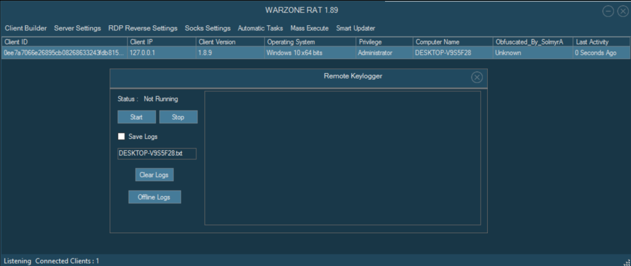Click the Offline Logs button
This screenshot has height=266, width=631.
point(154,197)
